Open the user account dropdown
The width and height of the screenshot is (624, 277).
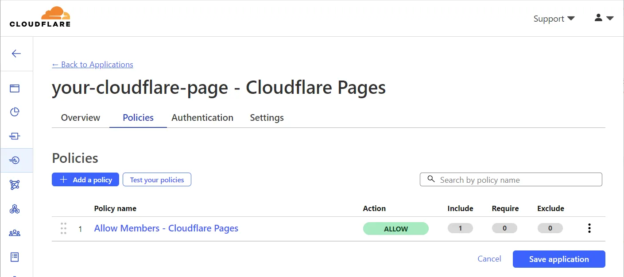click(x=603, y=18)
